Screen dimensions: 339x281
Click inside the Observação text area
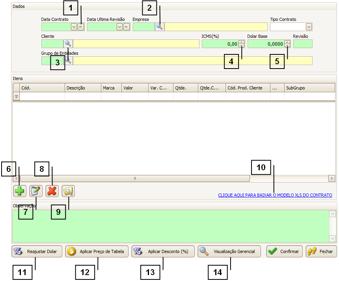pos(169,226)
